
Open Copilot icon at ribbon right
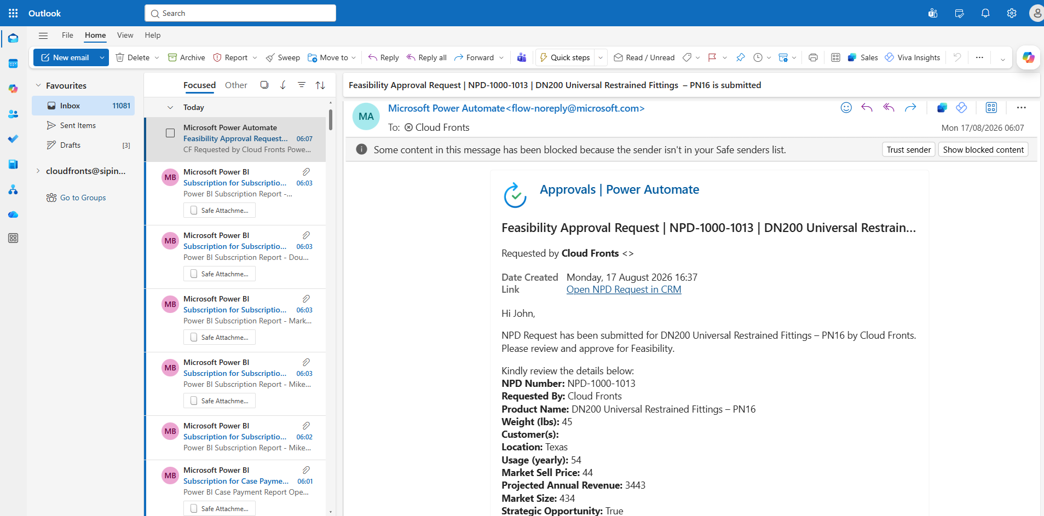click(x=1028, y=57)
